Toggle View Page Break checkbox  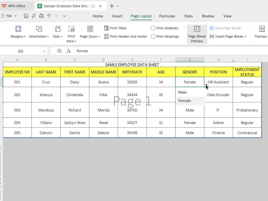click(211, 28)
